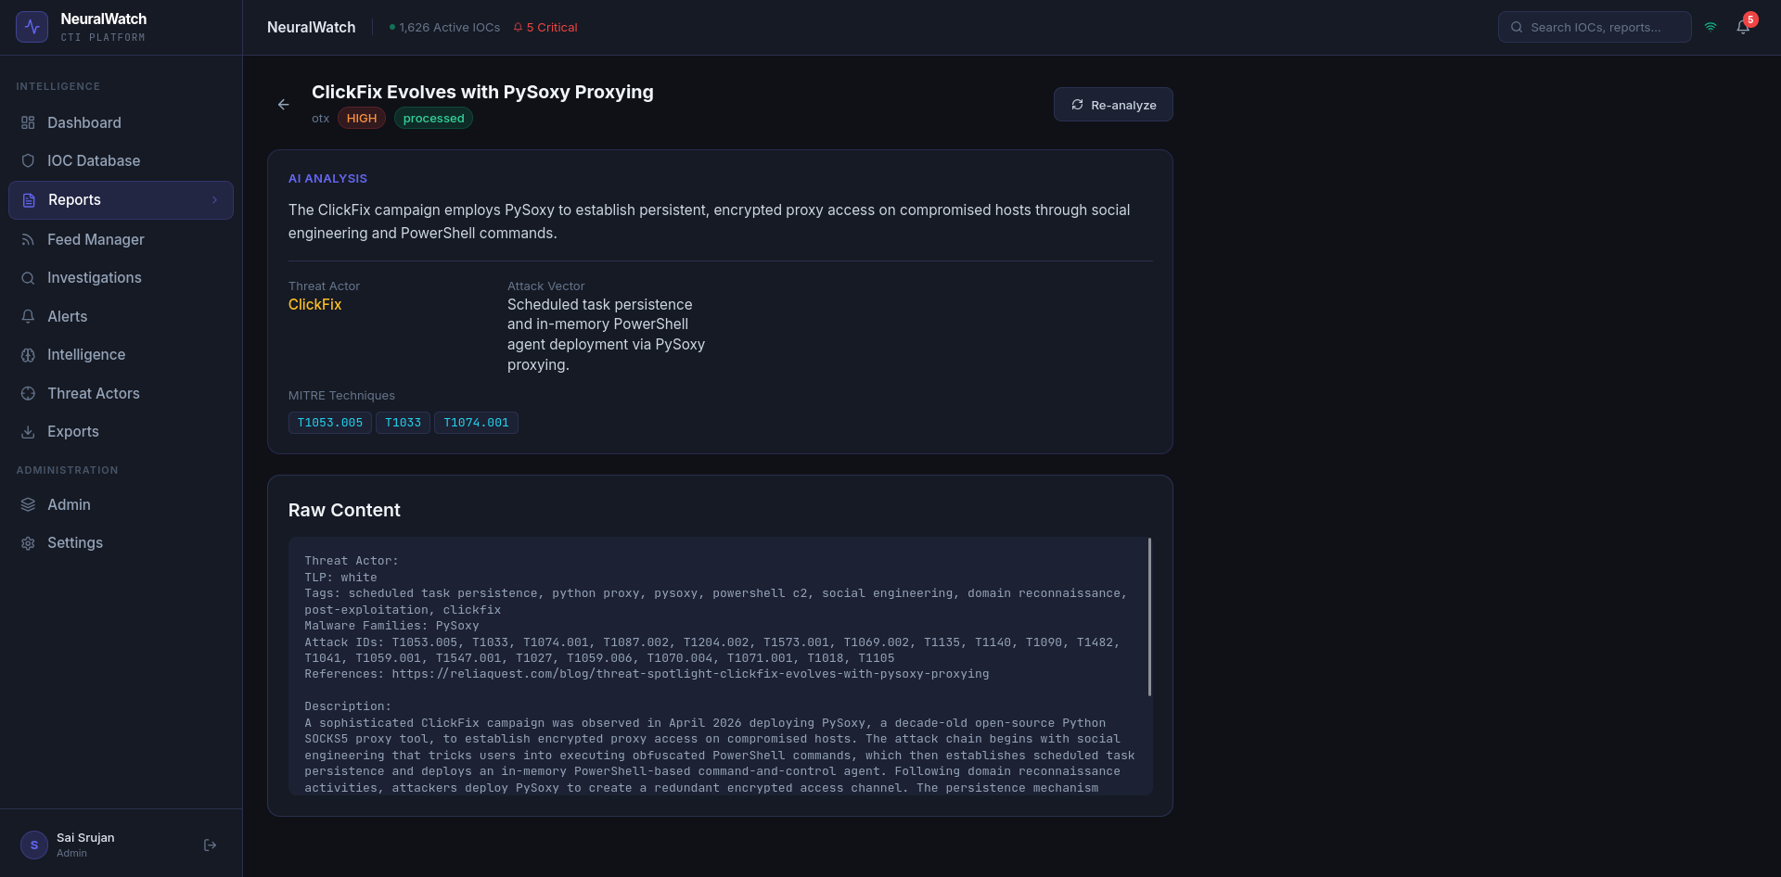Open Dashboard menu item
1781x877 pixels.
pos(121,122)
